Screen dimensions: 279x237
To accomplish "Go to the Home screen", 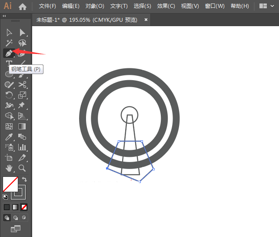I will pos(23,6).
